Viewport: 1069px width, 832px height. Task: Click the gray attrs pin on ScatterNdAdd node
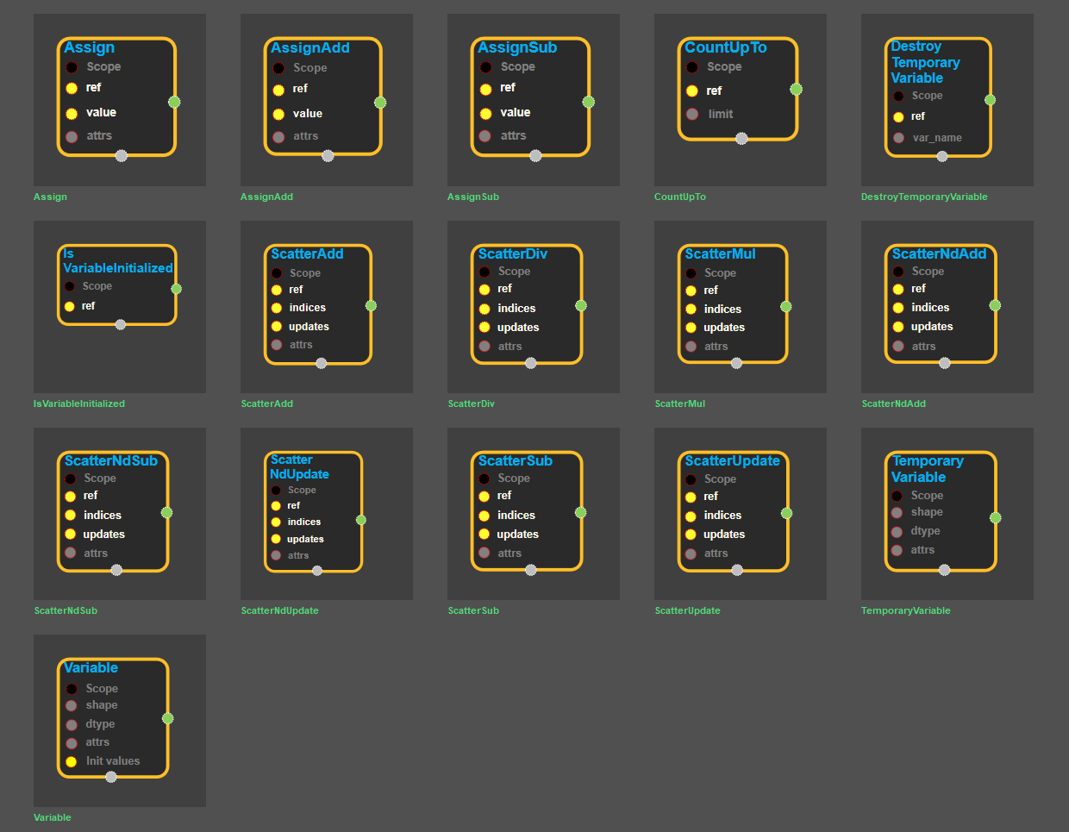tap(898, 347)
